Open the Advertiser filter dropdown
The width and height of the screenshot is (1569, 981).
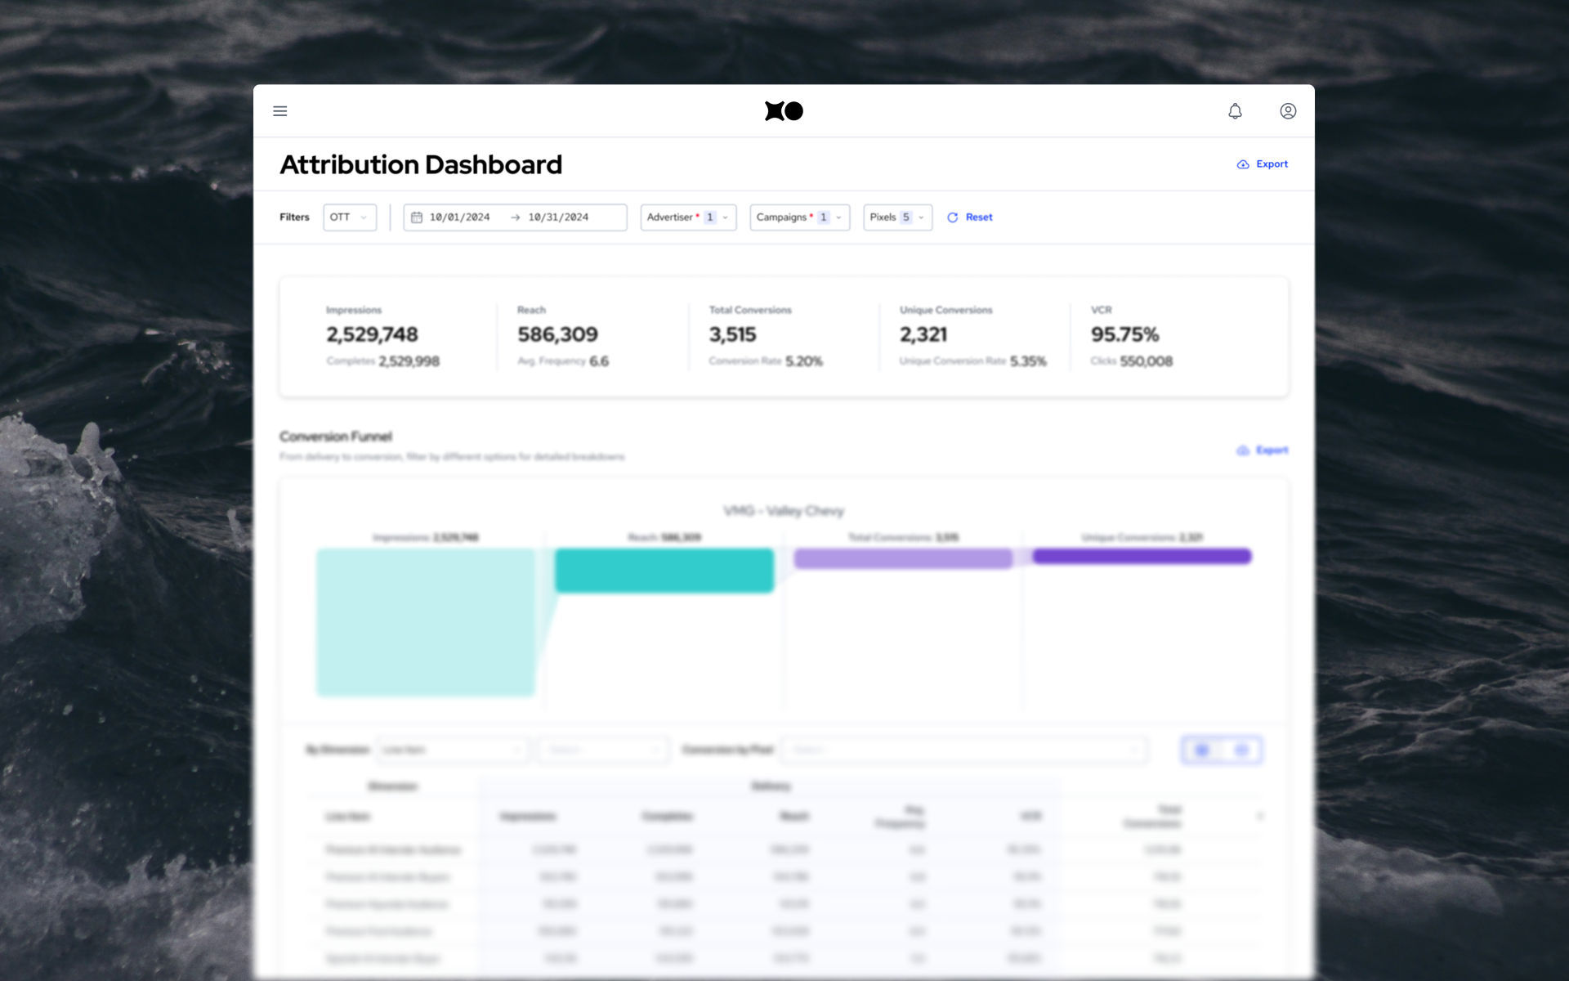tap(688, 217)
